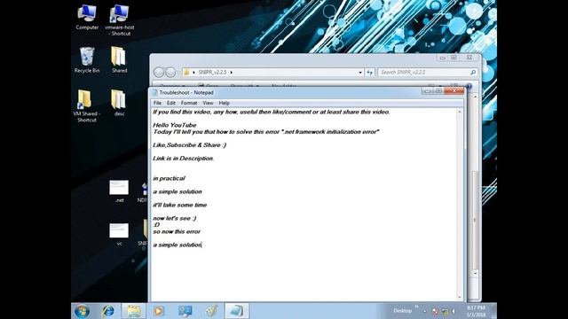Screen dimensions: 568x319
Task: Minimize the Troubleshoot Notepad window
Action: [428, 90]
